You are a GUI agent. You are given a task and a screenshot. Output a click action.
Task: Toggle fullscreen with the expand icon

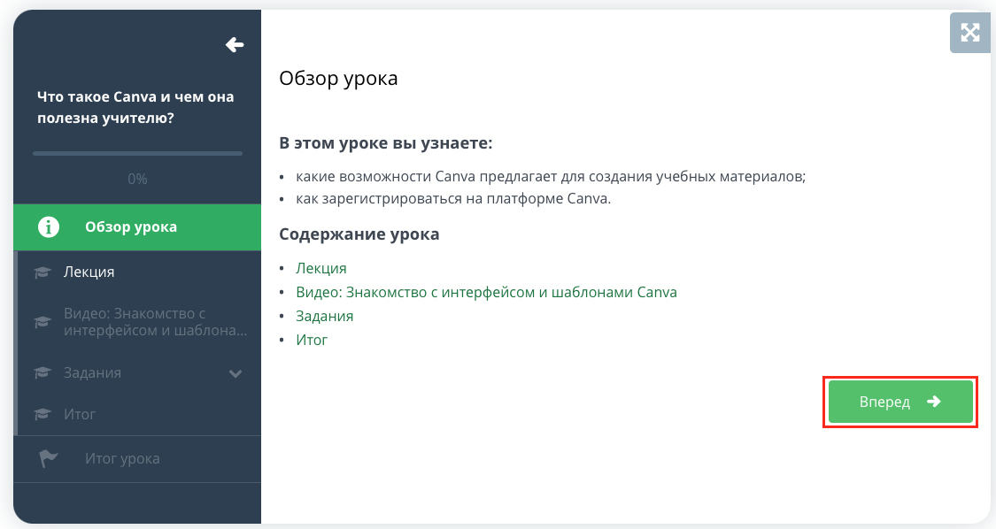[970, 33]
